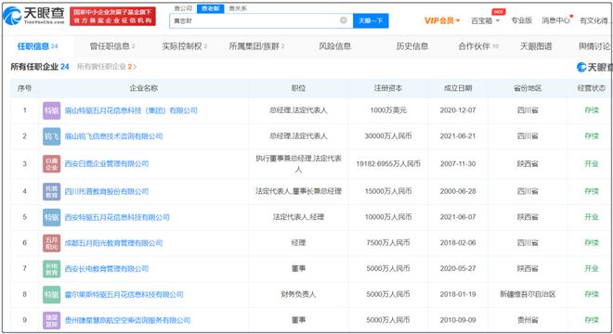Viewport: 613px width, 334px height.
Task: Select the 查老板 search tab
Action: (210, 8)
